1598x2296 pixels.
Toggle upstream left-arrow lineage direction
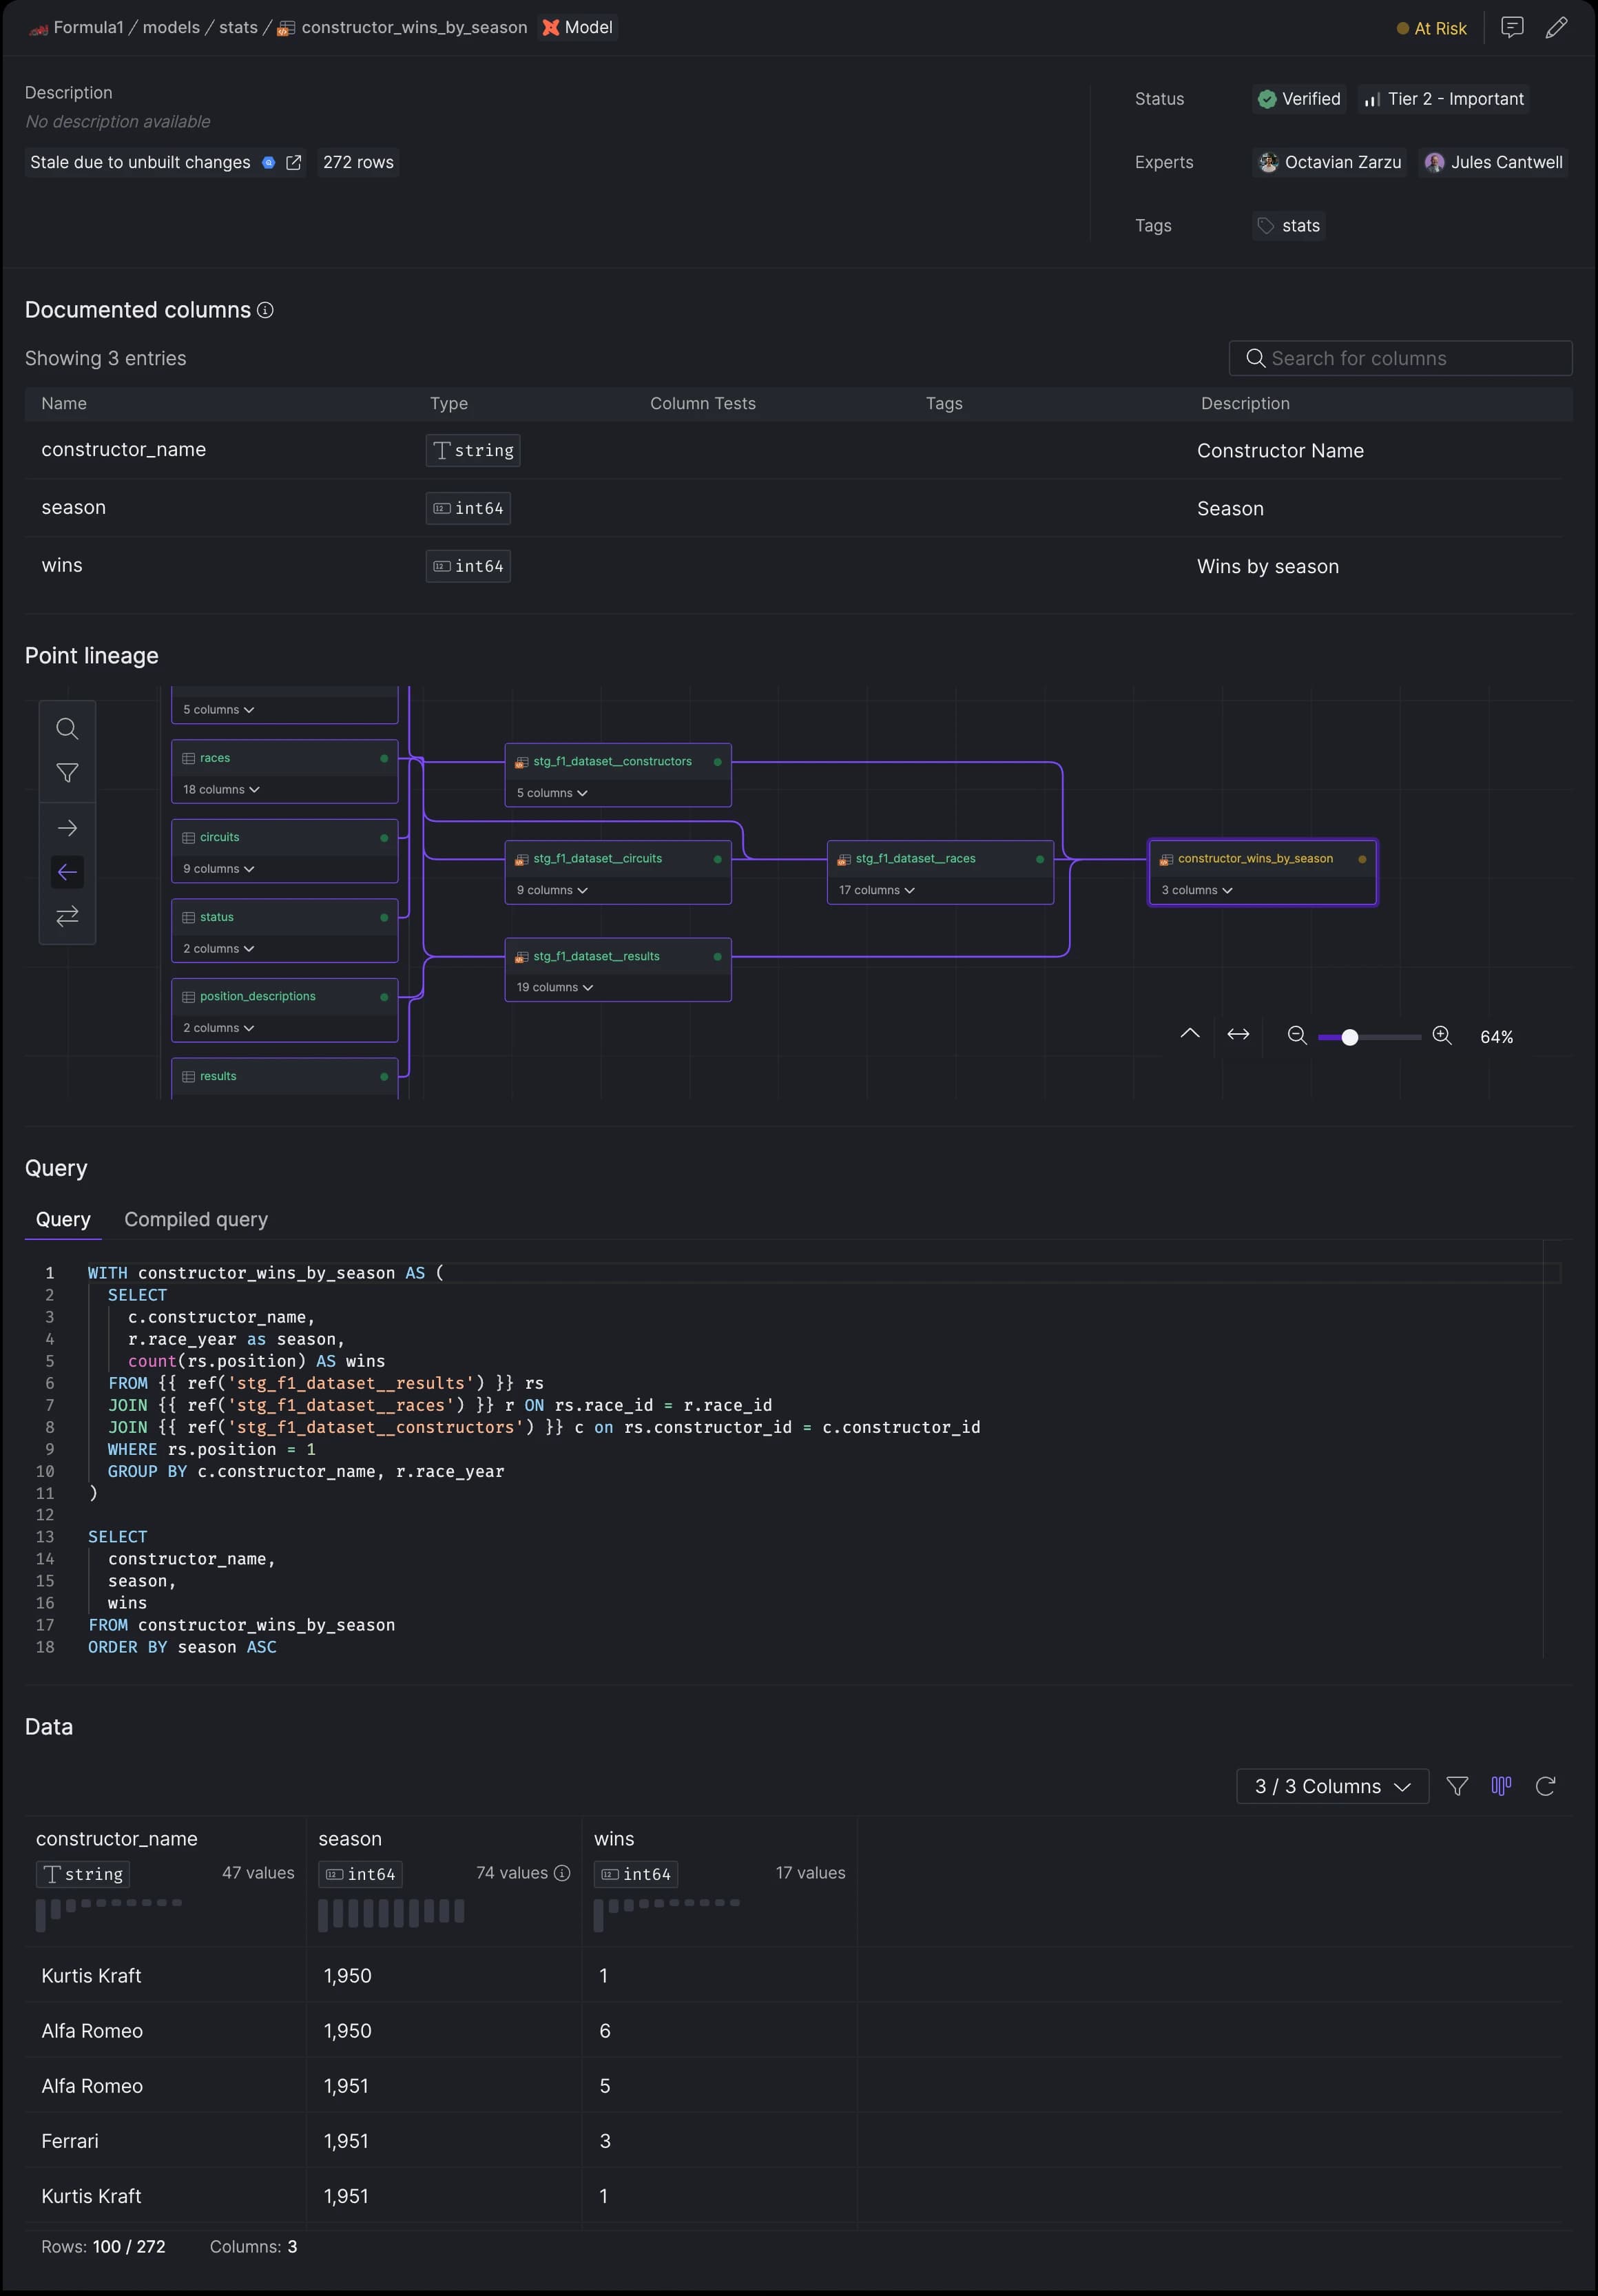(67, 872)
